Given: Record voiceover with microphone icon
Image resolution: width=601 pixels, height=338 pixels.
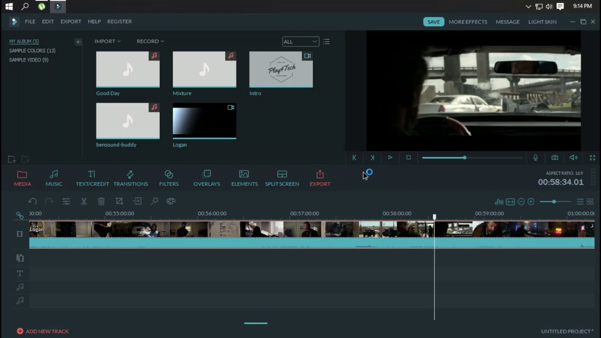Looking at the screenshot, I should coord(536,158).
